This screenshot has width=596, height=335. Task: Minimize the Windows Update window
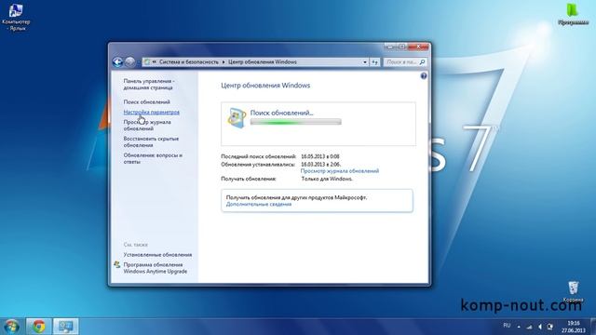coord(390,47)
